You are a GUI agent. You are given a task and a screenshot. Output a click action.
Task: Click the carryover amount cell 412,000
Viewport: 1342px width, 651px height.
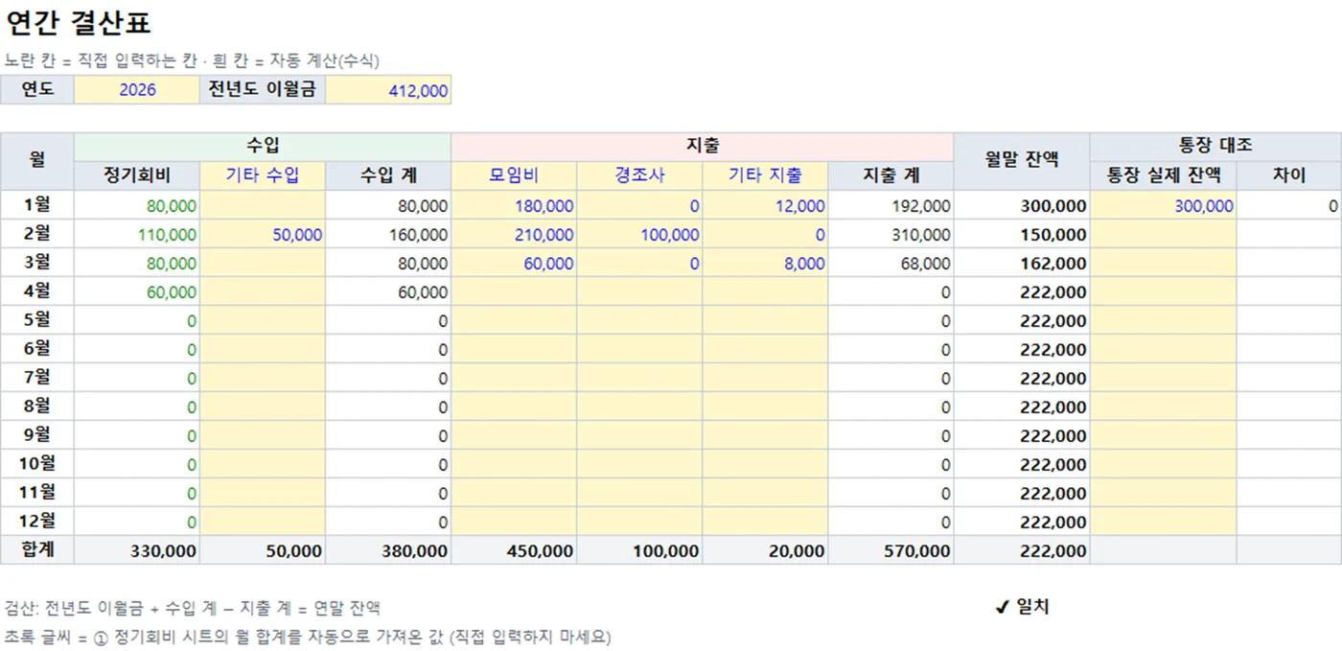[388, 90]
